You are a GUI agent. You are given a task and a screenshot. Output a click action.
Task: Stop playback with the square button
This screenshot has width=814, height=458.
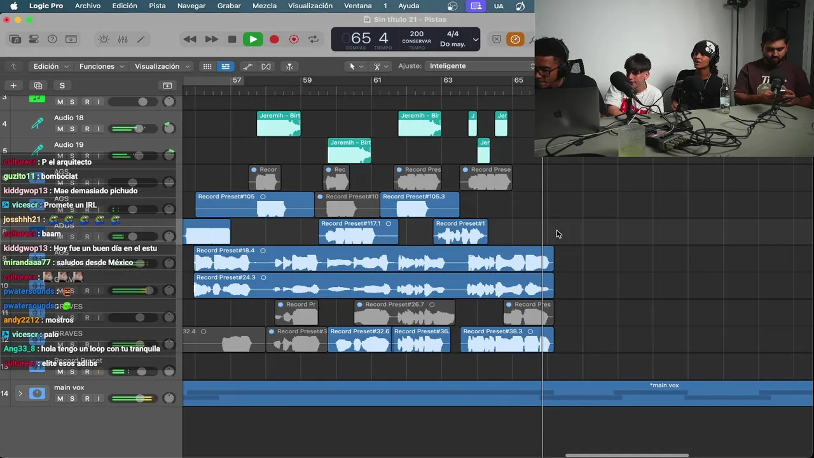(x=232, y=39)
